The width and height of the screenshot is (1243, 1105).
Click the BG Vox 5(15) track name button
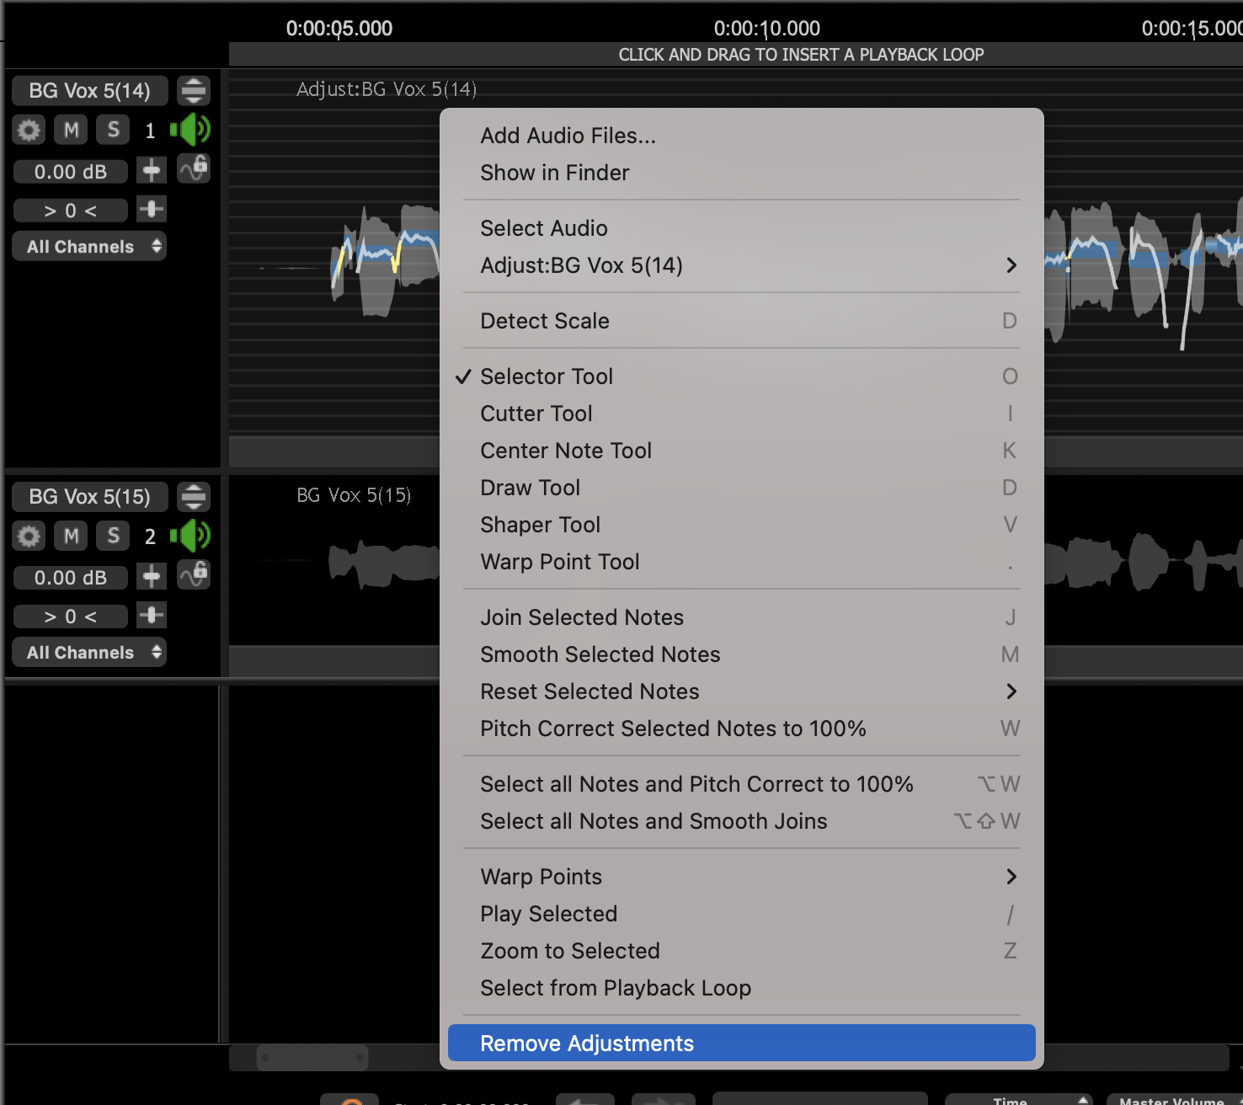click(x=89, y=497)
